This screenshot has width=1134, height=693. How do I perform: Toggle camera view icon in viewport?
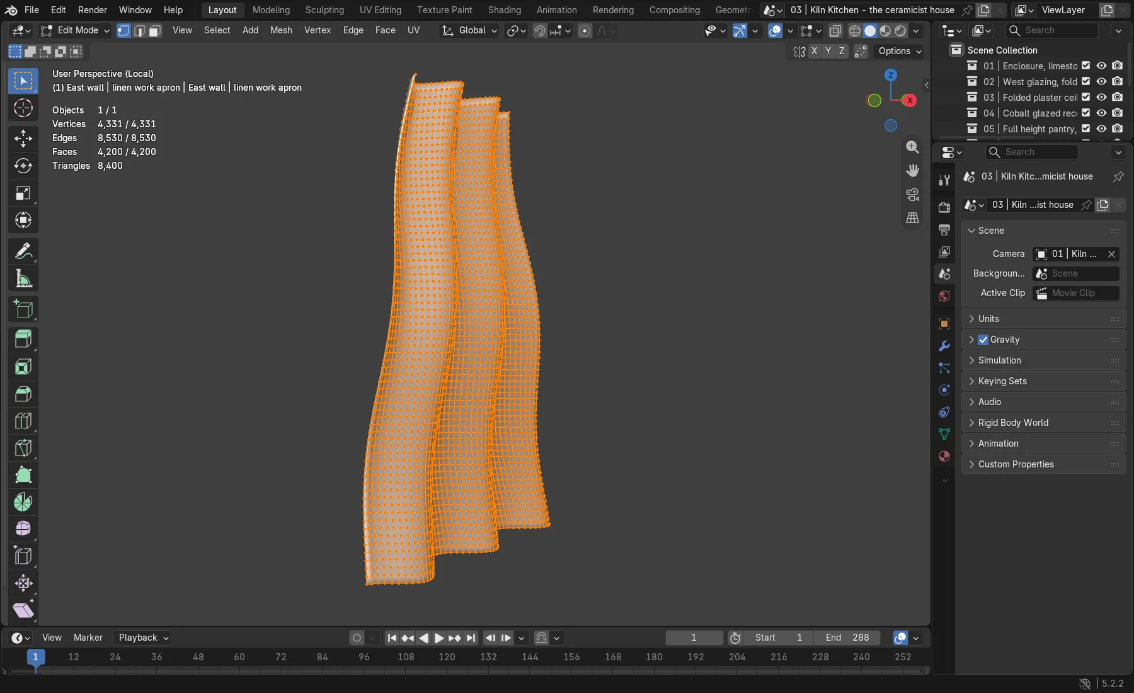point(912,194)
